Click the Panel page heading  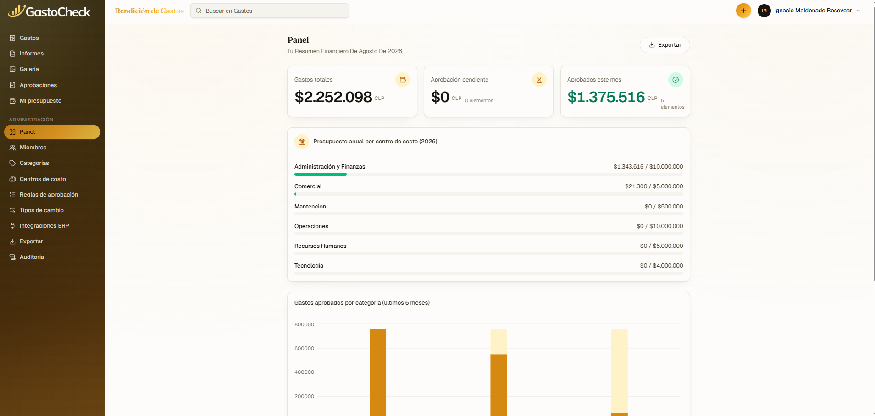point(298,40)
